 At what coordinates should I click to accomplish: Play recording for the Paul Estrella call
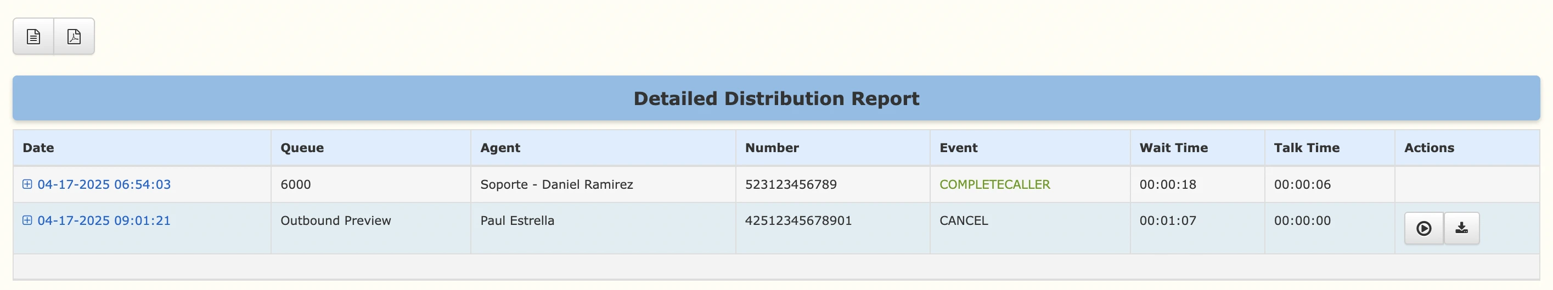click(1423, 228)
